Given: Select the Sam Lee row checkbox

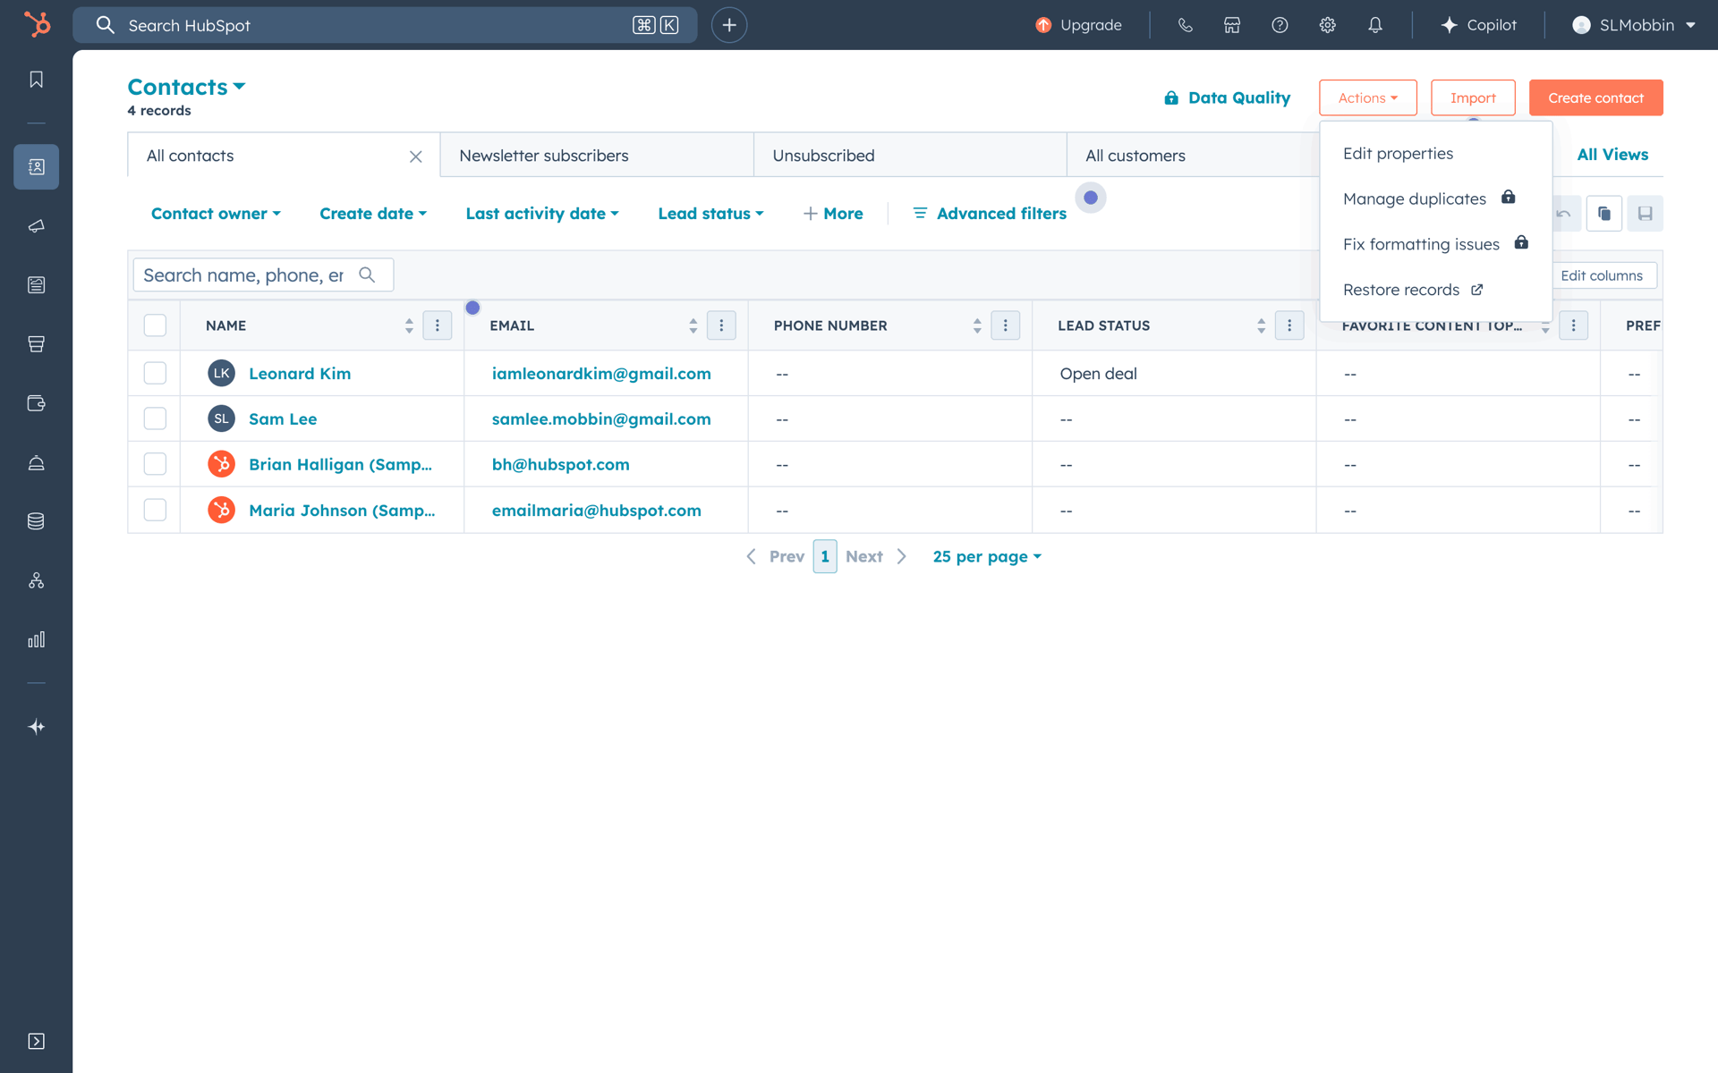Looking at the screenshot, I should tap(155, 418).
